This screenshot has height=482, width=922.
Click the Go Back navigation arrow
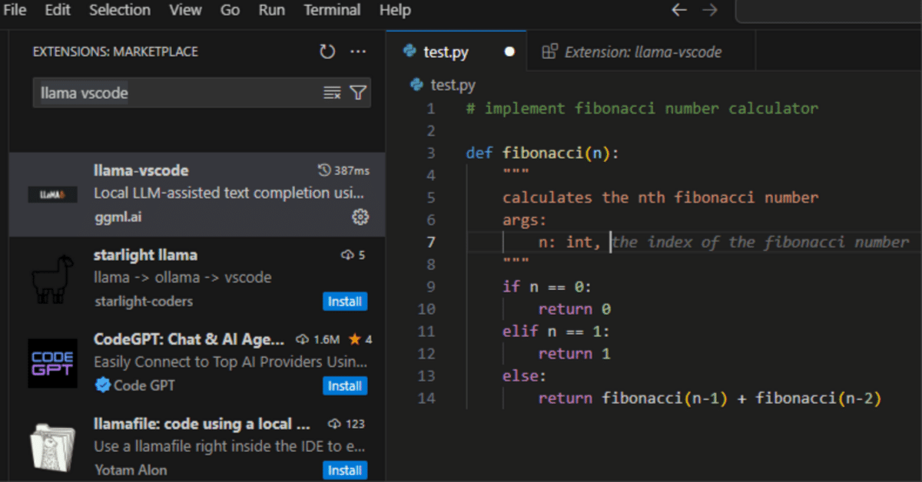[x=678, y=10]
